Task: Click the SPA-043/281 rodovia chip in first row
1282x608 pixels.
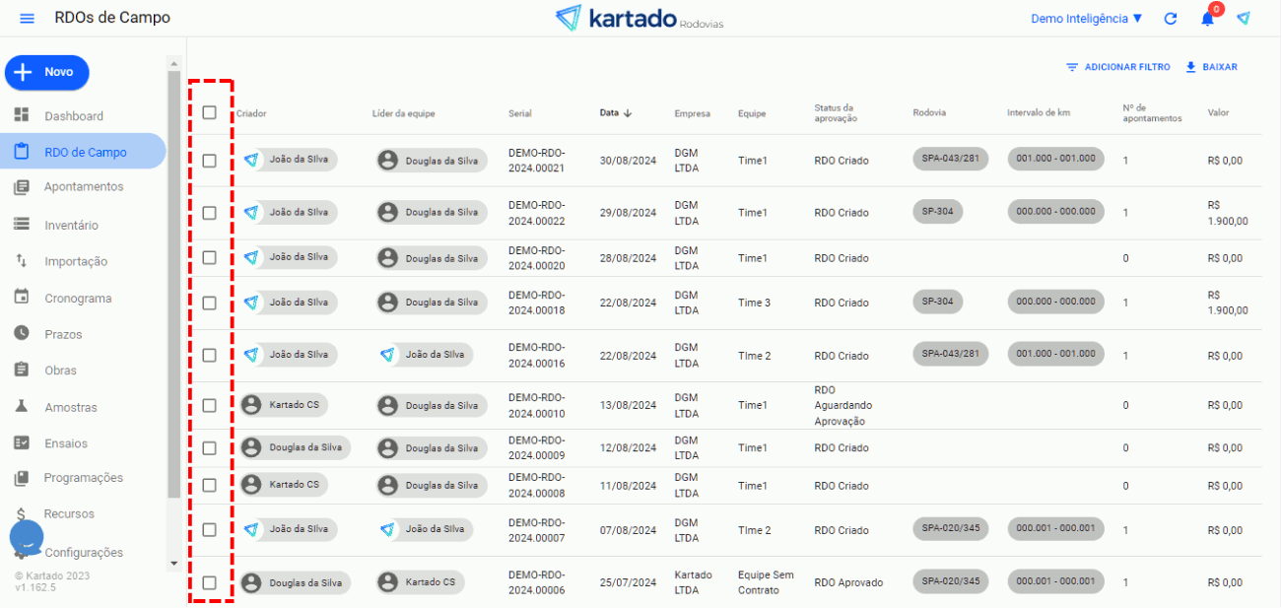Action: (950, 159)
